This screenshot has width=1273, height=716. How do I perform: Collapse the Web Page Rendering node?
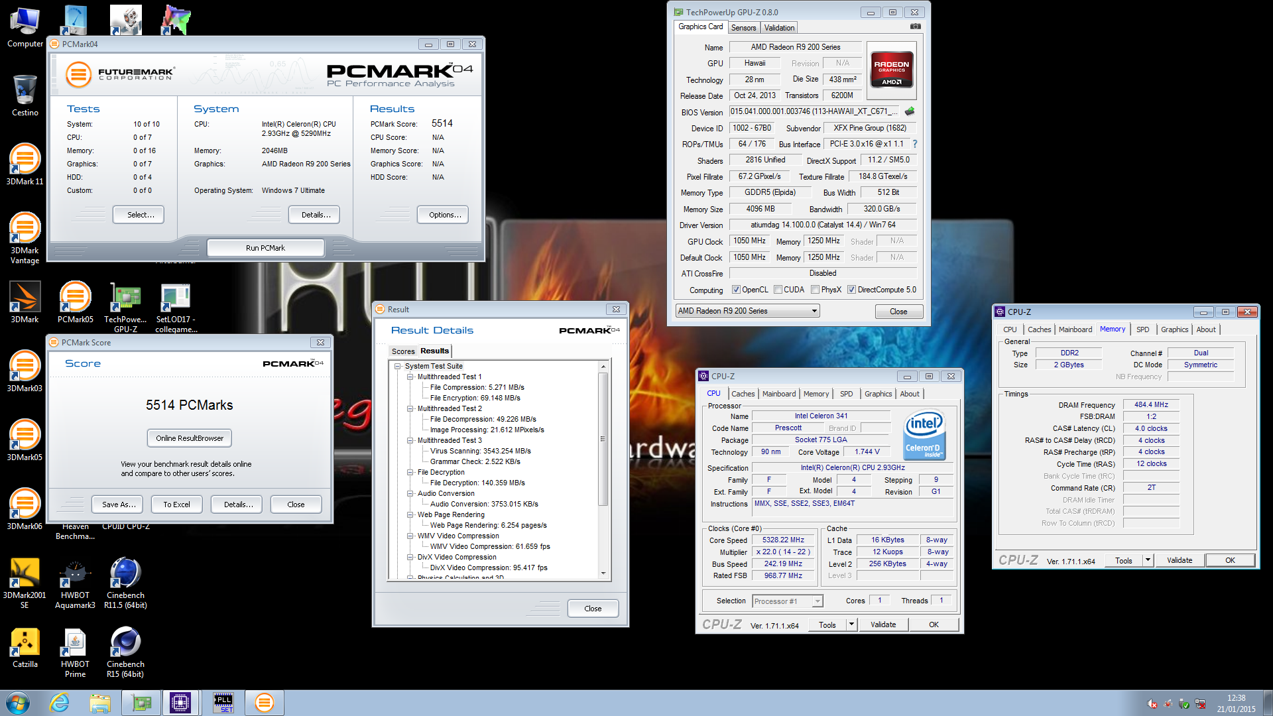click(x=410, y=514)
